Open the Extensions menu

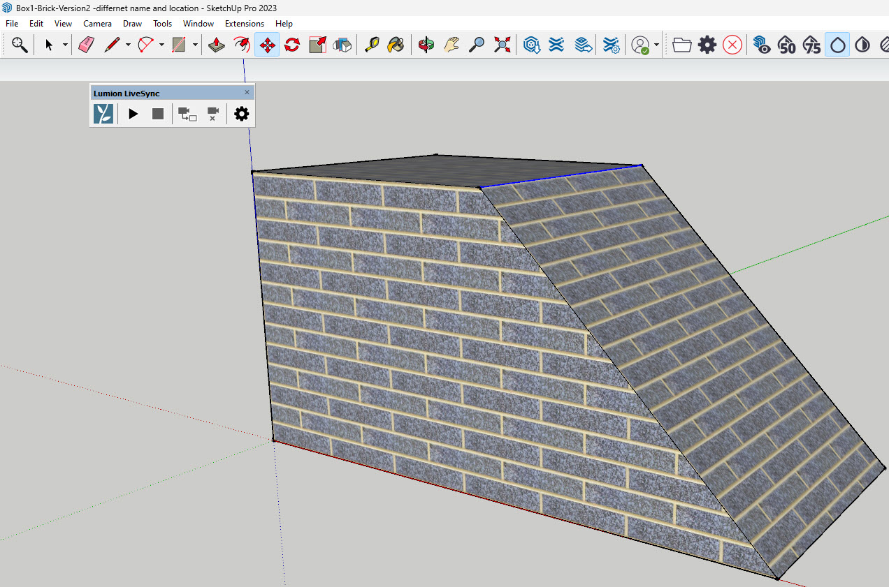pos(244,24)
